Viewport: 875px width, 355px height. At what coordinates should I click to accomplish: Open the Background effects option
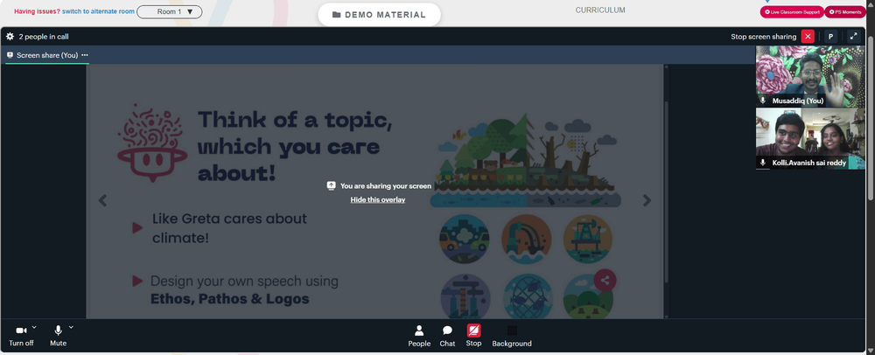(512, 336)
